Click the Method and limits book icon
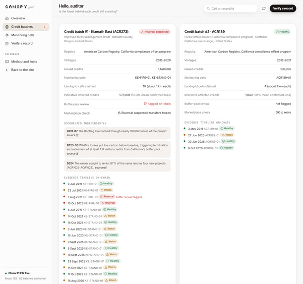 click(x=7, y=61)
